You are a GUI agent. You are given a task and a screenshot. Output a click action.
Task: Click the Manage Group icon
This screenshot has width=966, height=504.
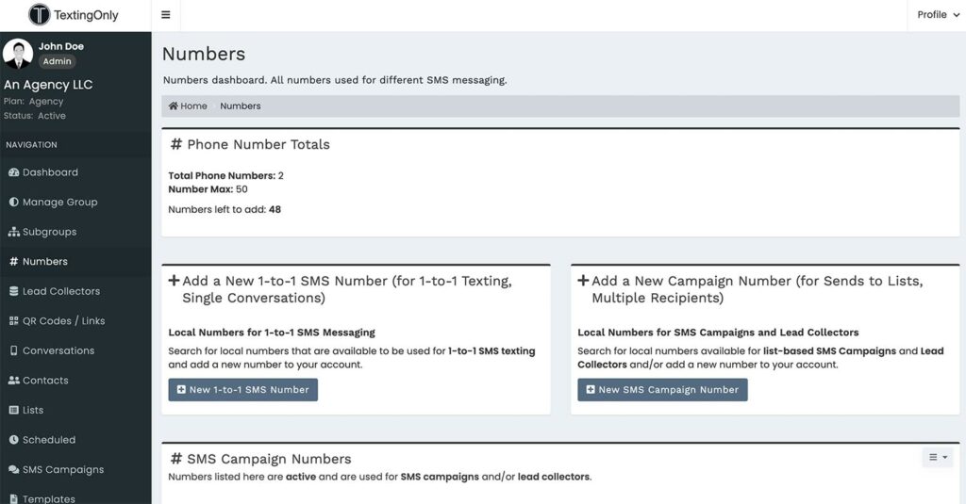click(x=13, y=203)
